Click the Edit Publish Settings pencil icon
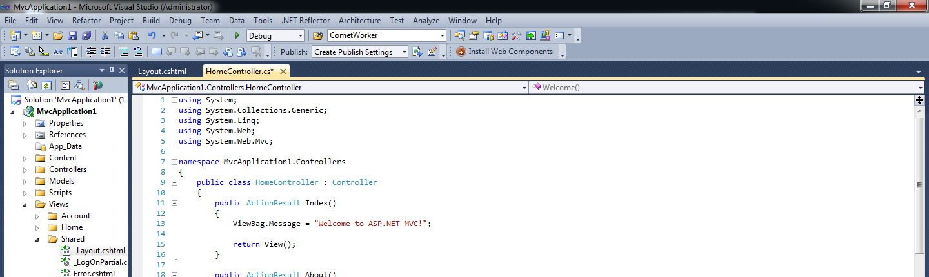The width and height of the screenshot is (929, 277). point(432,52)
